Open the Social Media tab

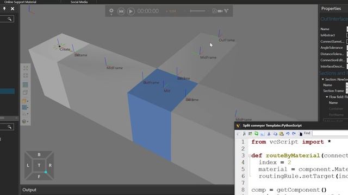(79, 2)
